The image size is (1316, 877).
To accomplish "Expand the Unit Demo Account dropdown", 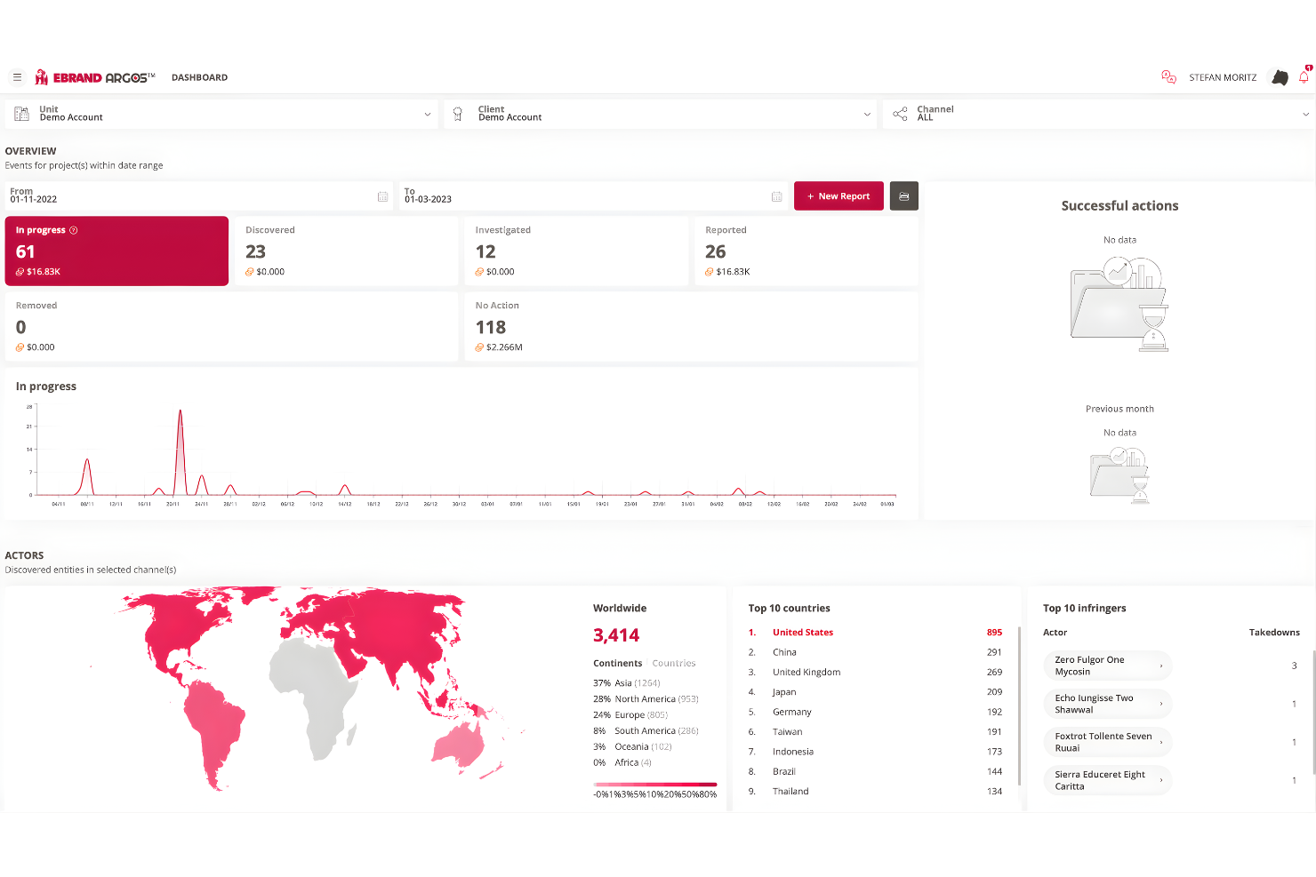I will coord(427,114).
